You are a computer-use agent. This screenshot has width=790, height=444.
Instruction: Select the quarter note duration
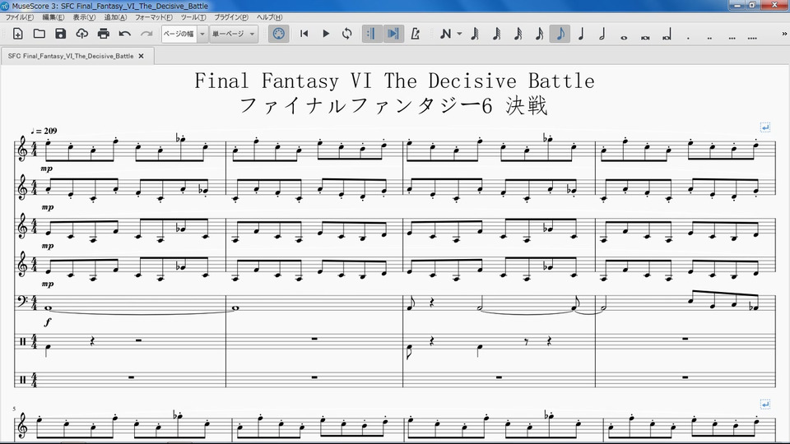click(x=581, y=34)
